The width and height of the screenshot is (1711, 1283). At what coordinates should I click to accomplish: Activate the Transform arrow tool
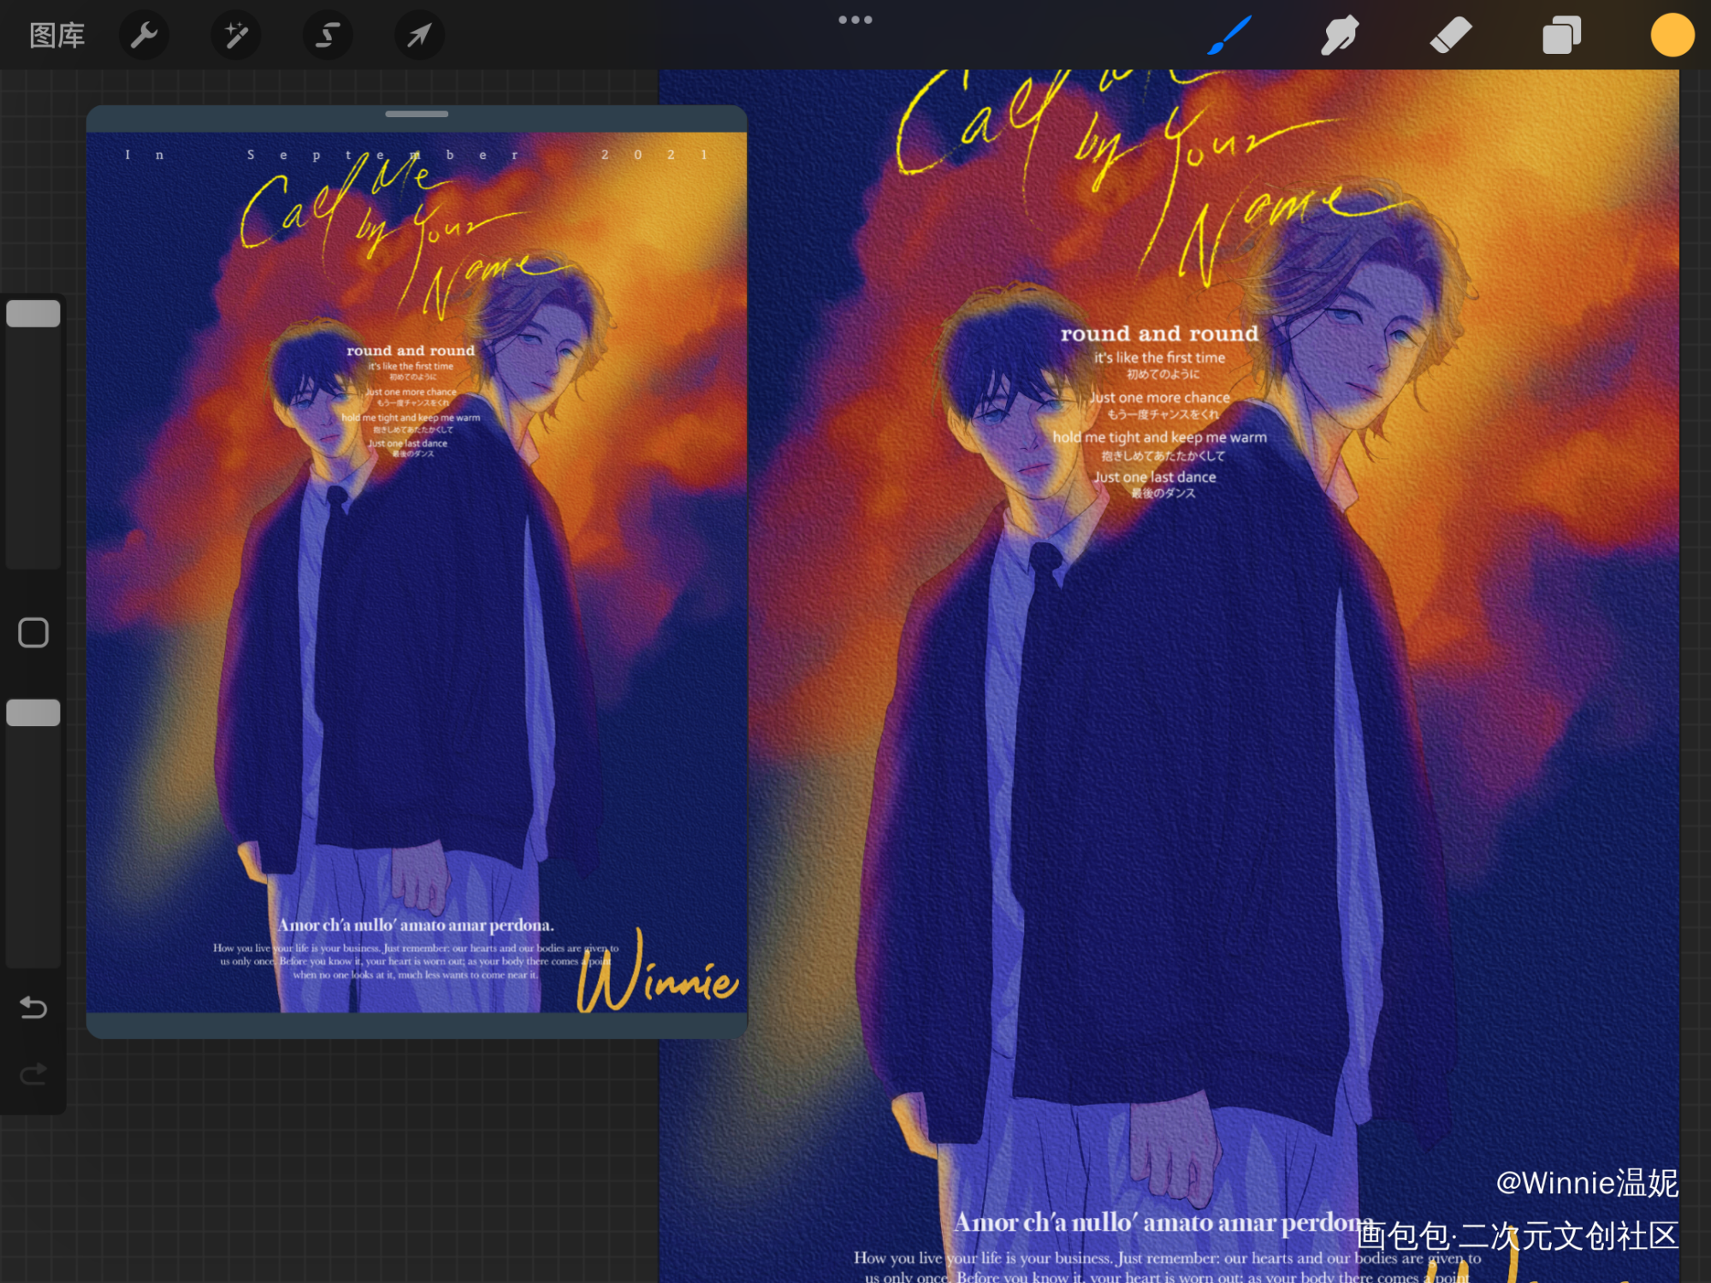click(418, 36)
